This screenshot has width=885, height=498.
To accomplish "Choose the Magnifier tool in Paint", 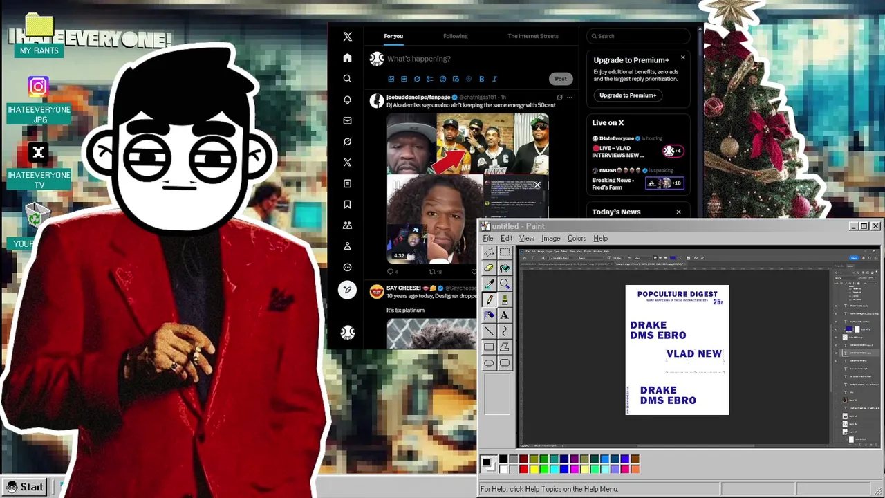I will 505,284.
